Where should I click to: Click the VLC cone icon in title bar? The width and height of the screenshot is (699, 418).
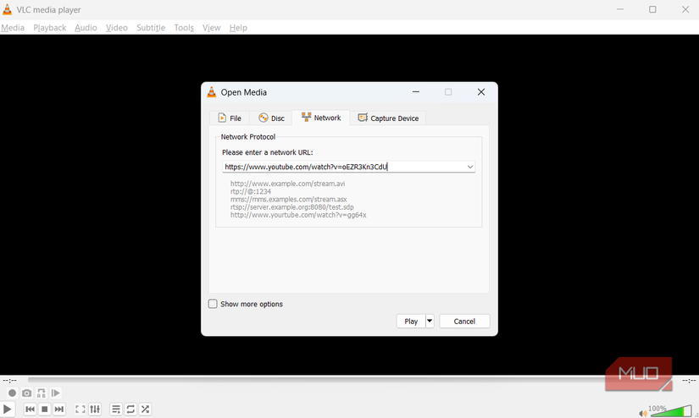coord(7,9)
